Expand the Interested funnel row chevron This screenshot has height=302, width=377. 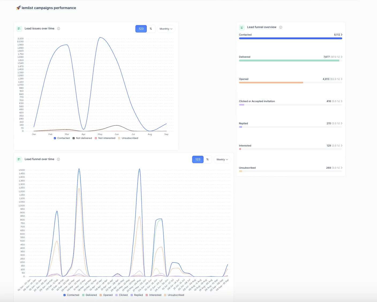click(342, 146)
